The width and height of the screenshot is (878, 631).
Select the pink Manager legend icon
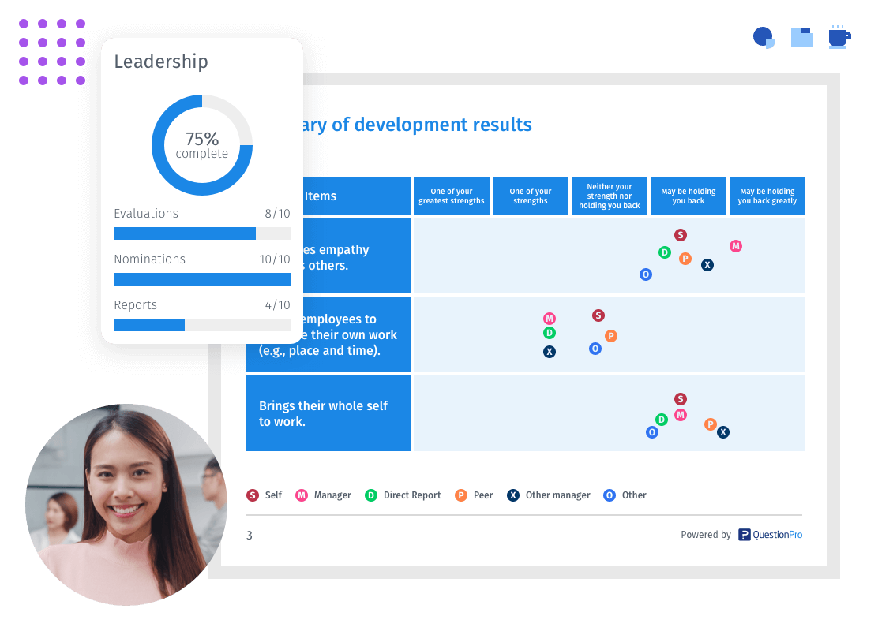tap(302, 495)
